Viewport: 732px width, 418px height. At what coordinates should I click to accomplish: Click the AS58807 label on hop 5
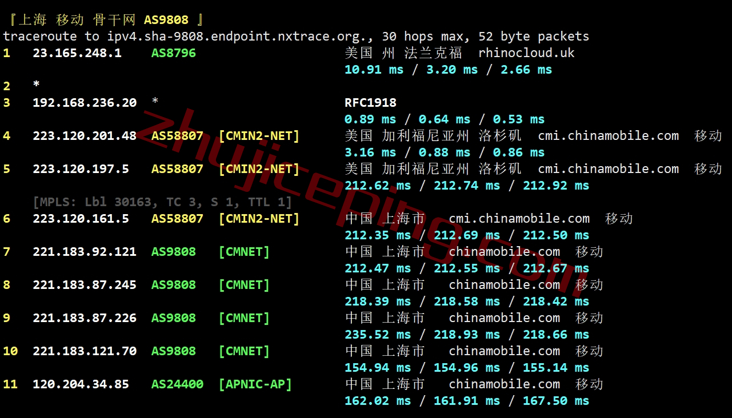[177, 169]
